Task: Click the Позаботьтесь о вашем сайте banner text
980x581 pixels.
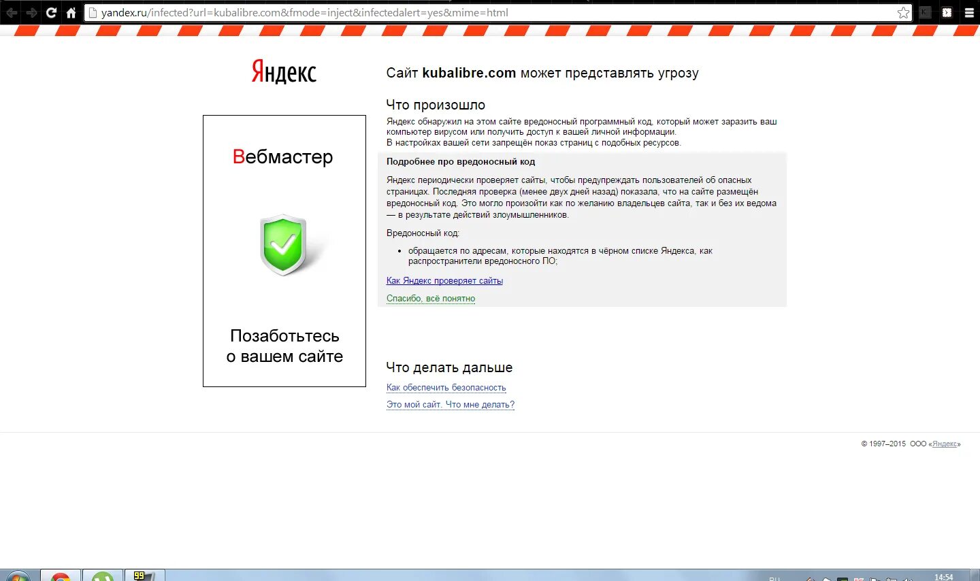Action: click(x=284, y=346)
